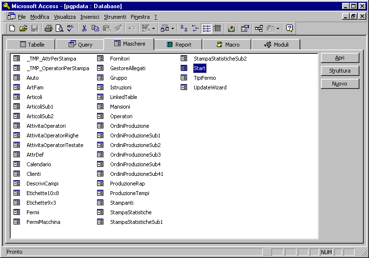Click the New Database toolbar icon
The height and width of the screenshot is (258, 369).
click(12, 28)
